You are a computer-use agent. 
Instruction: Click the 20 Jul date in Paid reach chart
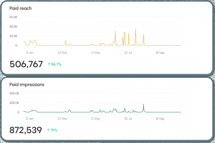pos(128,53)
